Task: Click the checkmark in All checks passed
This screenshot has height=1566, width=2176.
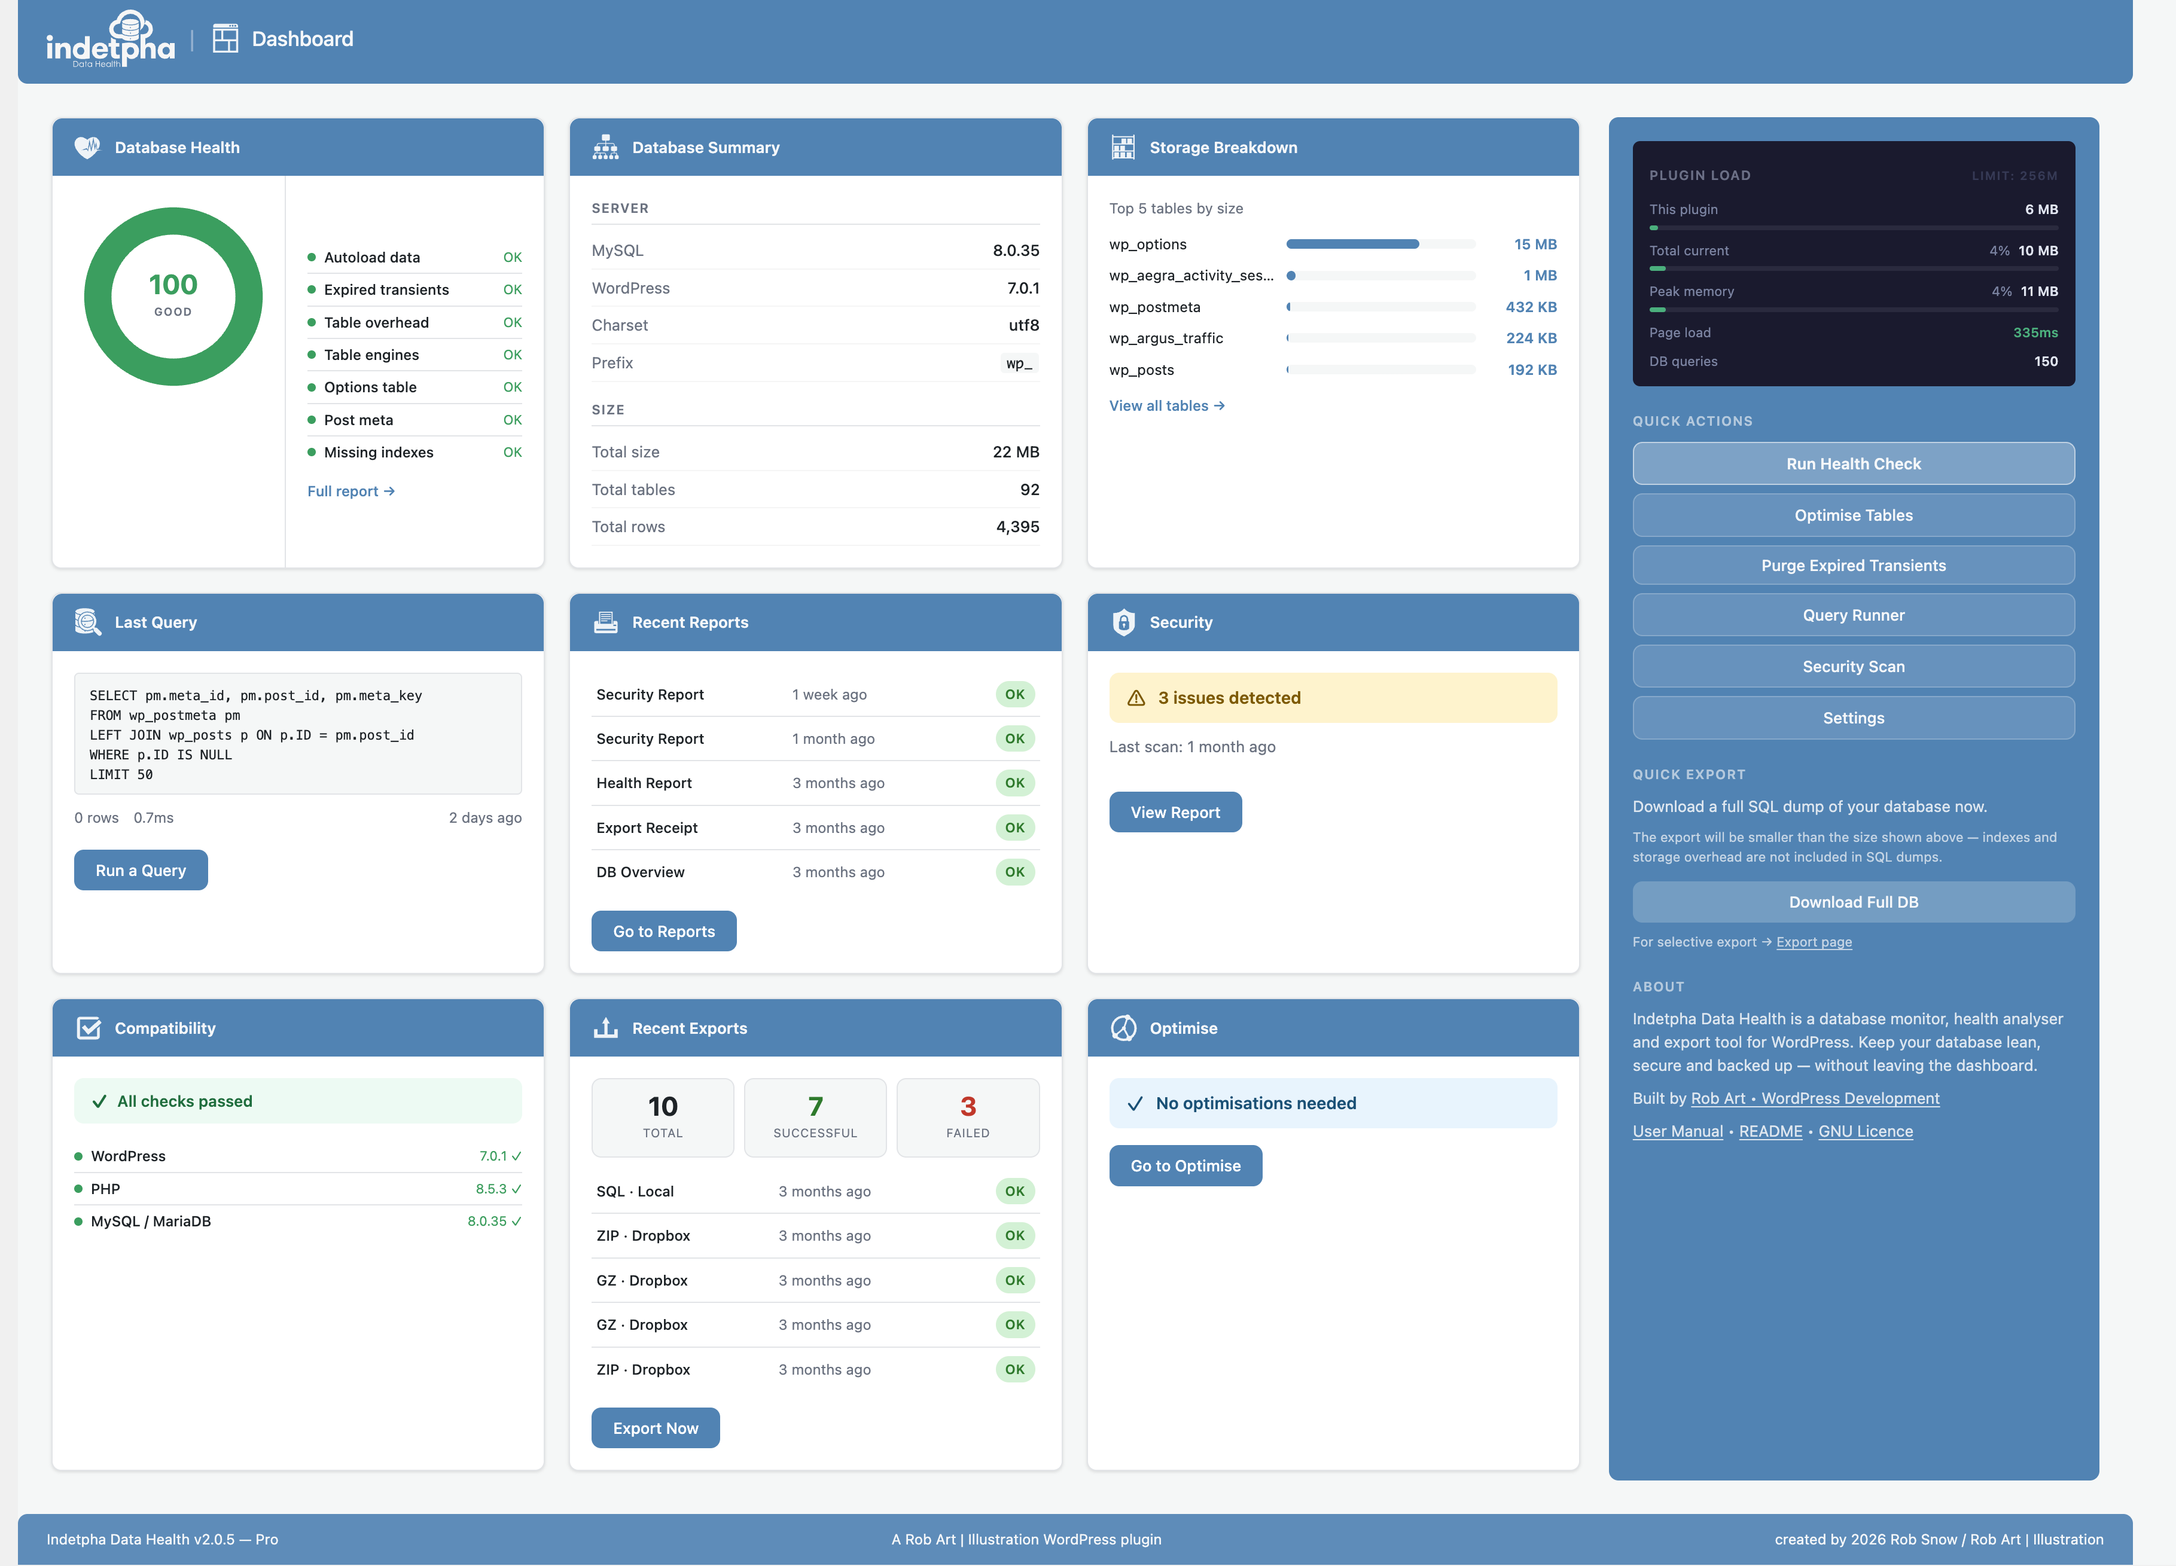Action: pos(99,1102)
